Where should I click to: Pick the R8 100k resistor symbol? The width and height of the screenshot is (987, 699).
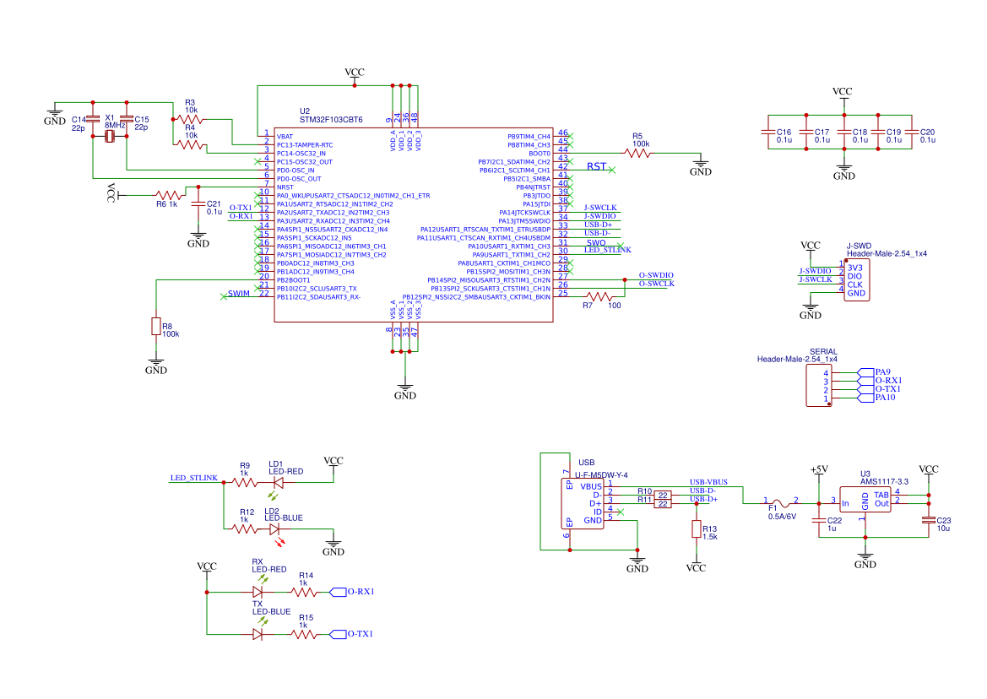click(x=156, y=326)
